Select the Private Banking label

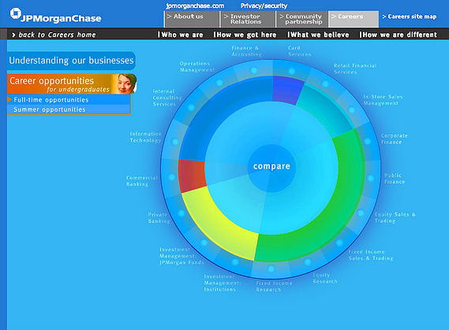point(159,217)
